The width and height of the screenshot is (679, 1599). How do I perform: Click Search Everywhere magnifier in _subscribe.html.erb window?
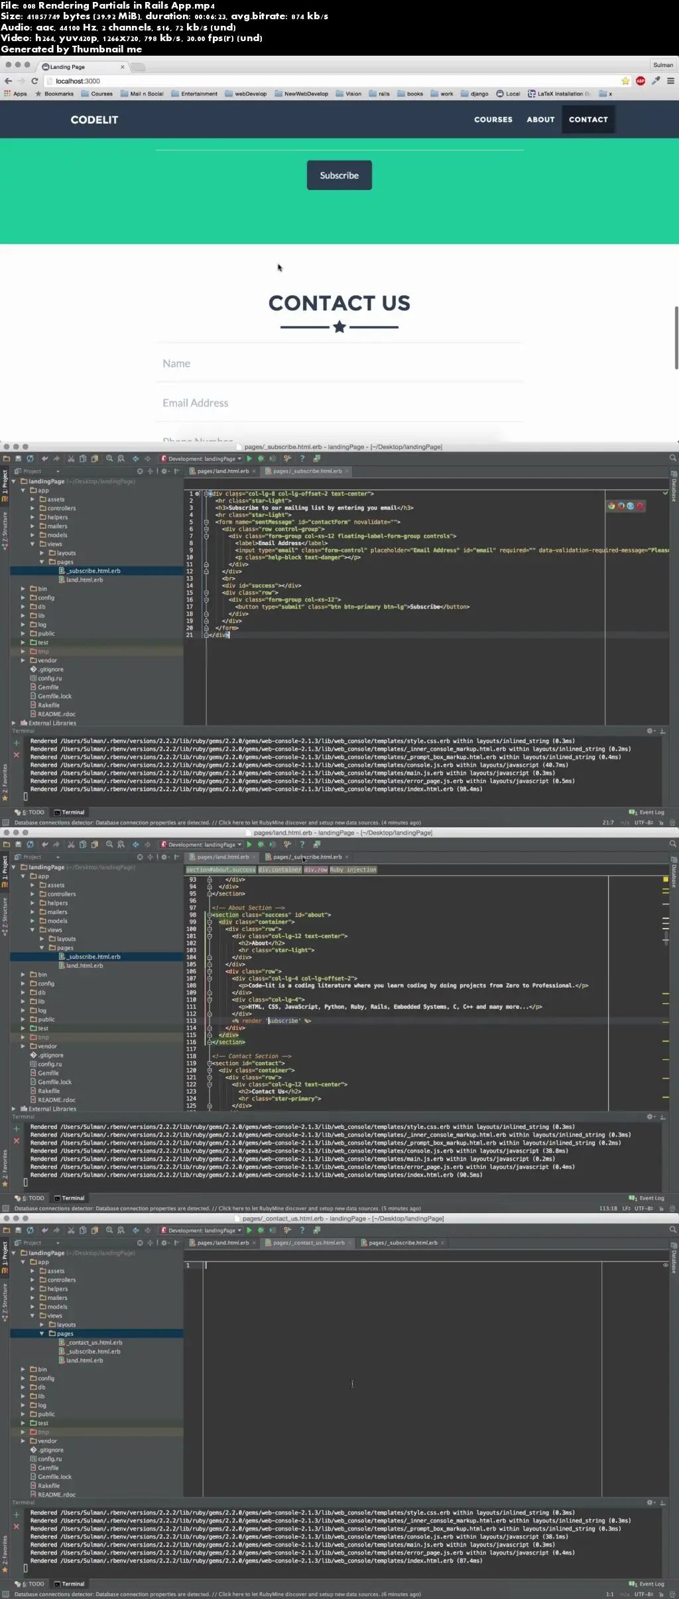pos(672,458)
